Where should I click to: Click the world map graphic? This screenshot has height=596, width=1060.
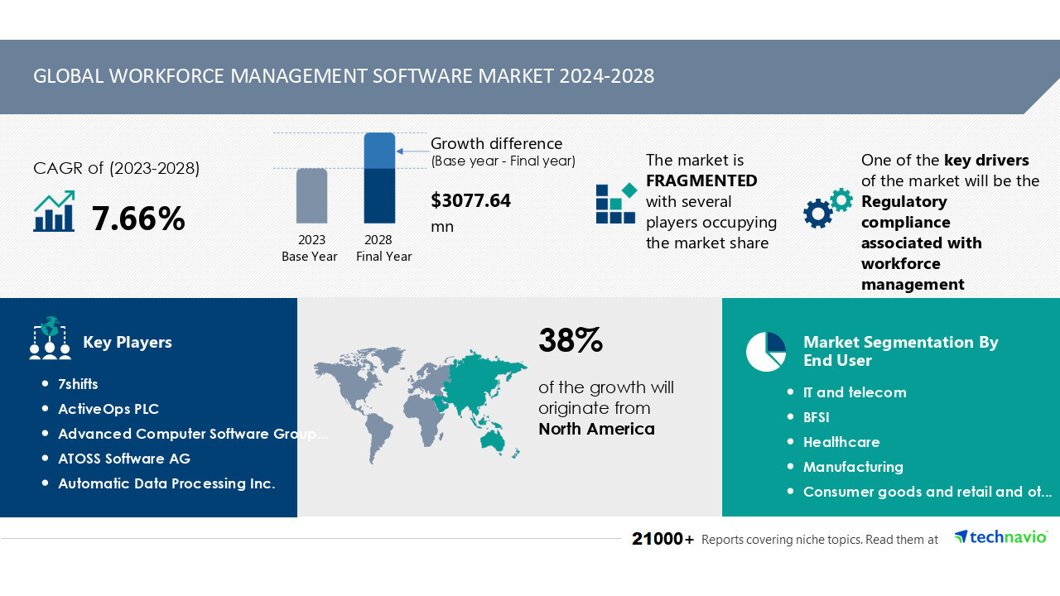420,401
